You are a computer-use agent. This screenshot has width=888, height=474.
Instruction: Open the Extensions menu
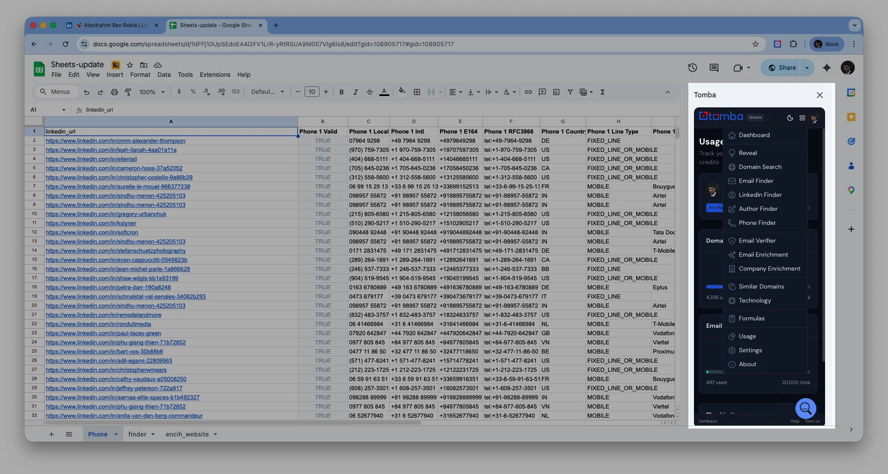(x=215, y=75)
